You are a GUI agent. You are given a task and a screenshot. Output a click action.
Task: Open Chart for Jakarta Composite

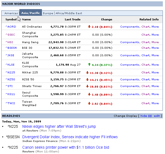coord(145,55)
